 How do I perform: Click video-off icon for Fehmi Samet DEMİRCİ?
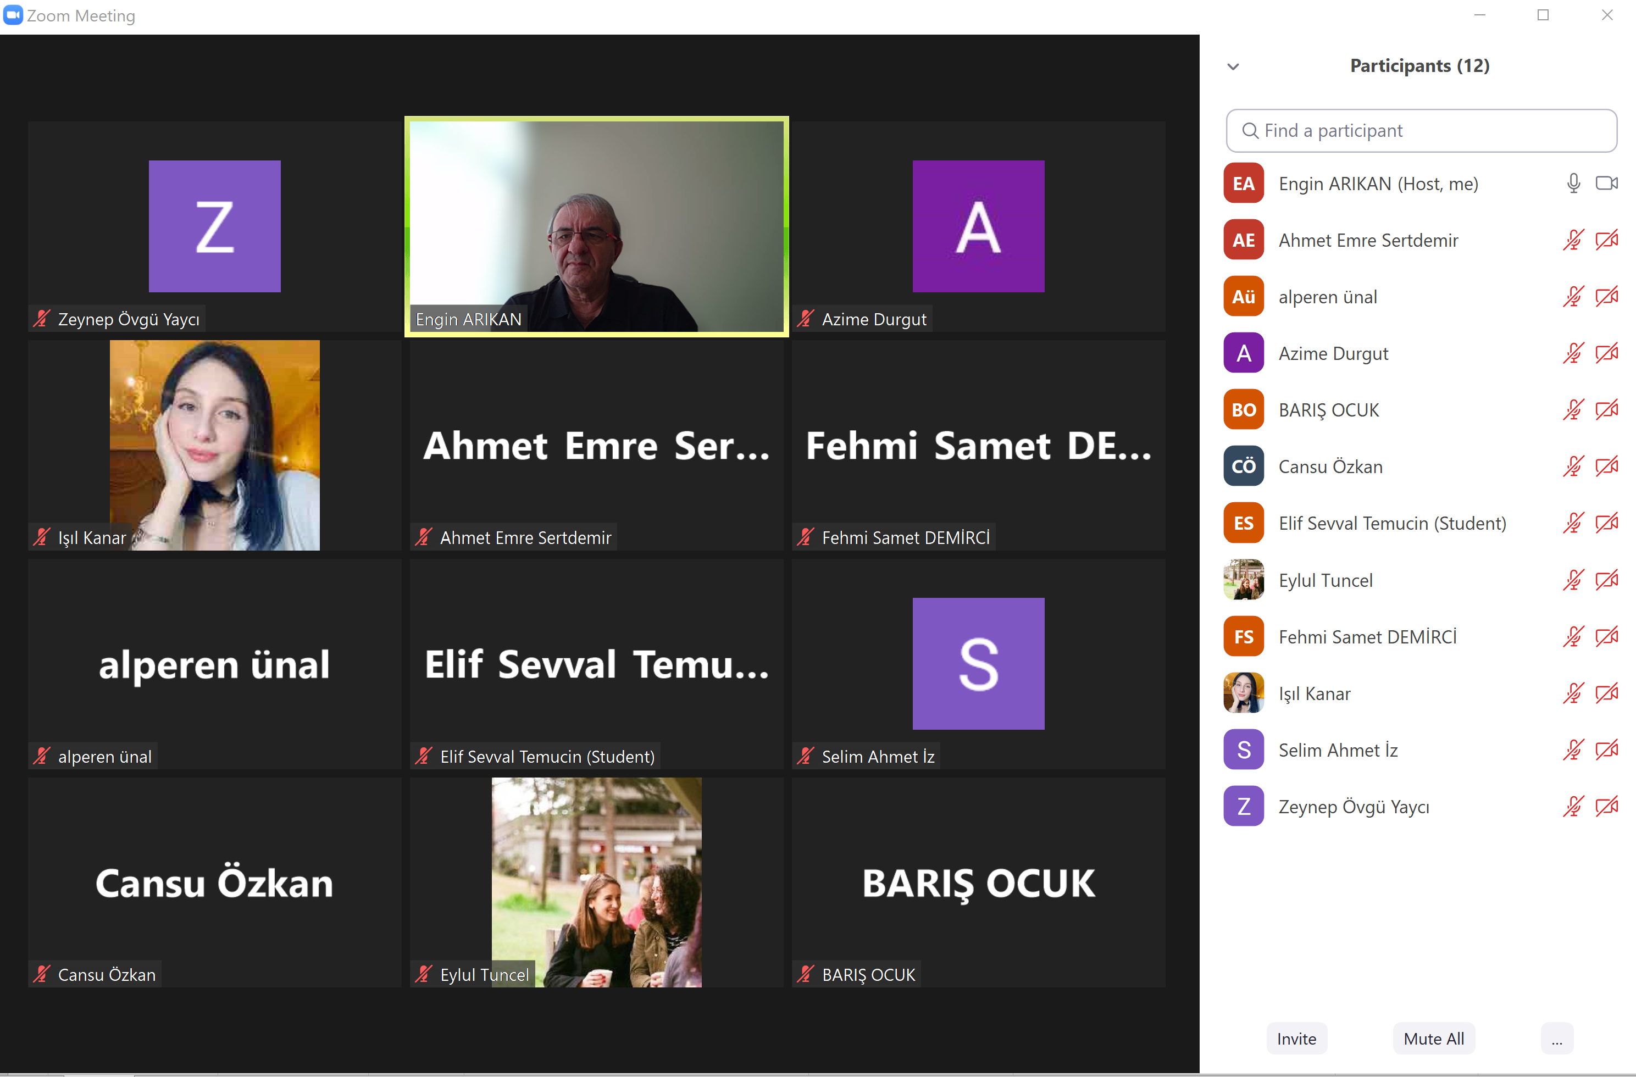(x=1606, y=636)
